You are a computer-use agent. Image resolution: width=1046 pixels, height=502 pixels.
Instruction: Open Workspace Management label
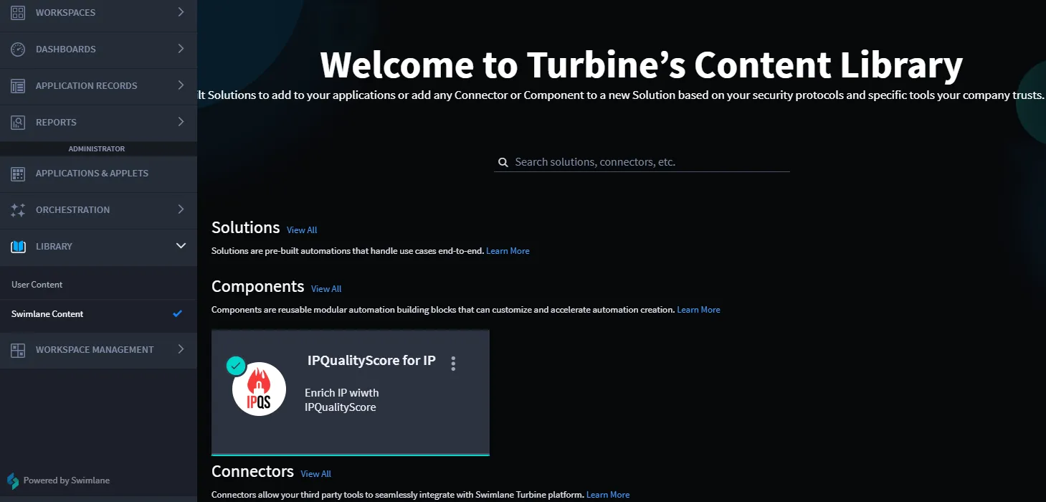coord(95,349)
